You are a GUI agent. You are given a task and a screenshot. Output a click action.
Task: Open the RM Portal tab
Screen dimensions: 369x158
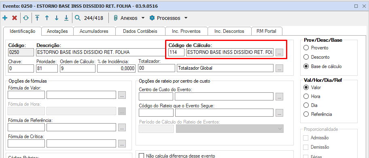266,31
